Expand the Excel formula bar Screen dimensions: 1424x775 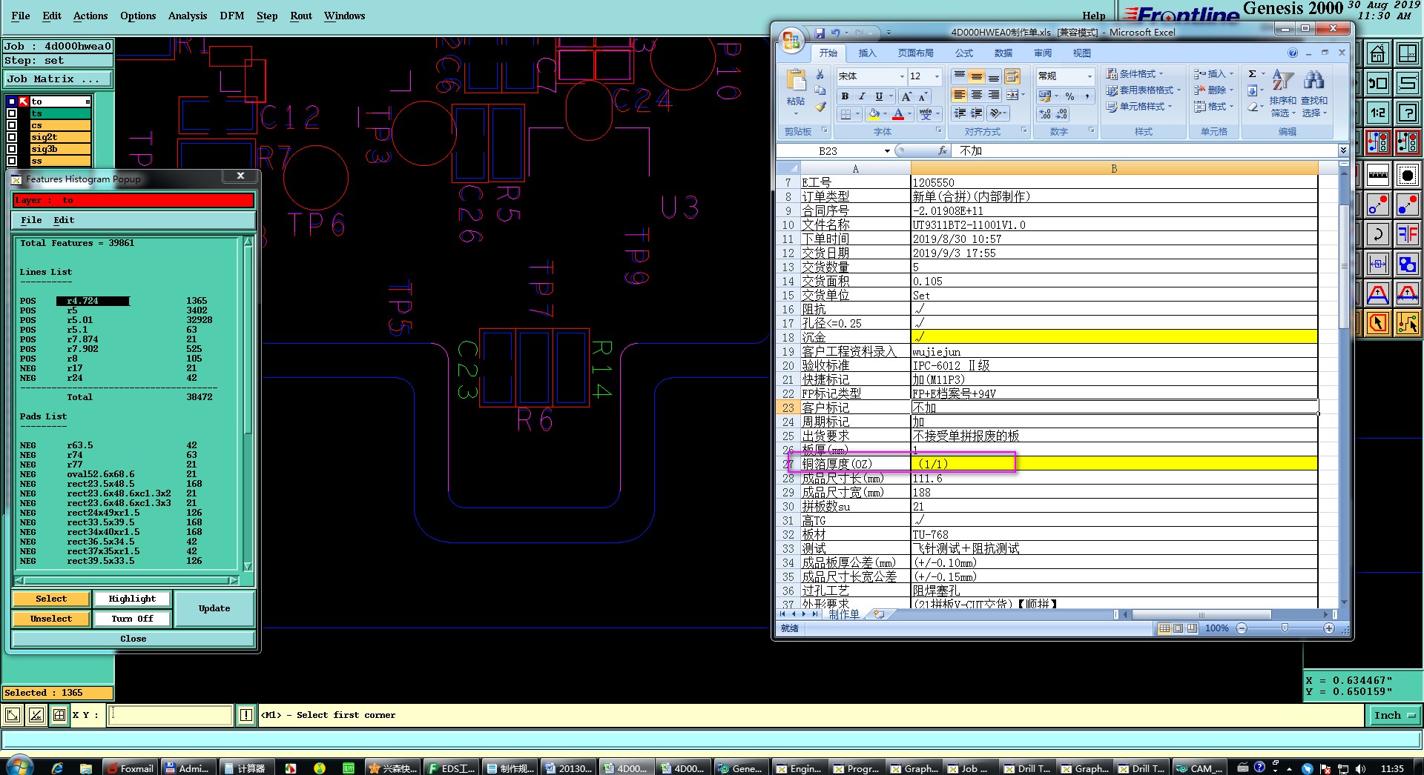click(x=1342, y=150)
